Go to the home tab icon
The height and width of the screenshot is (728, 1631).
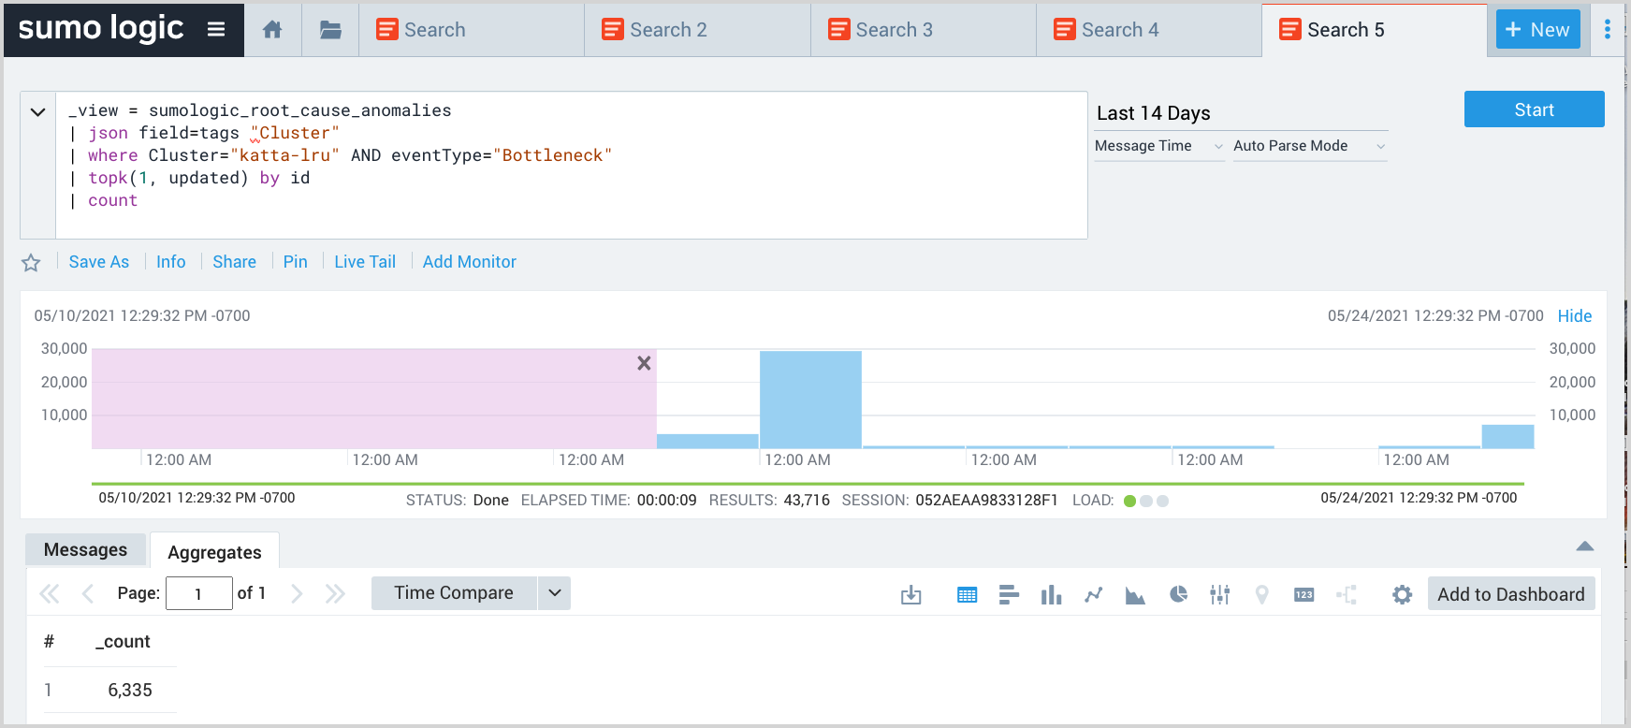272,30
